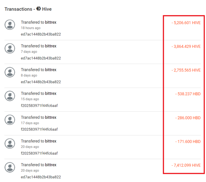Click avatar icon of 18 hours ago transfer
Screen dimensions: 206x182
tap(10, 25)
